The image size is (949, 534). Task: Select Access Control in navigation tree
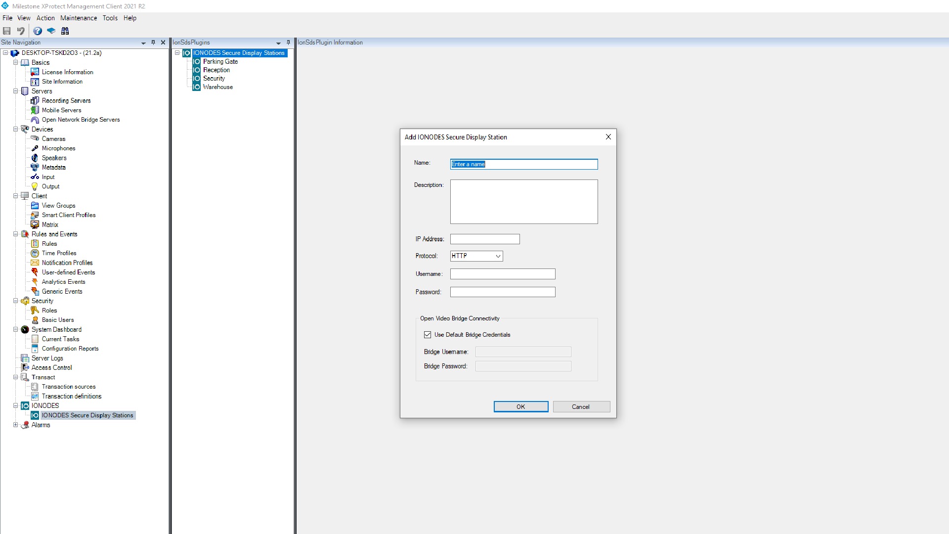(52, 368)
